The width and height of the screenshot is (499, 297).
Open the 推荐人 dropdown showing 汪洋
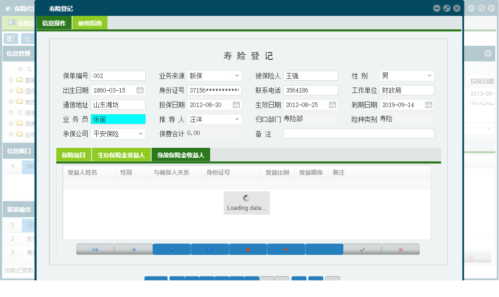(238, 119)
